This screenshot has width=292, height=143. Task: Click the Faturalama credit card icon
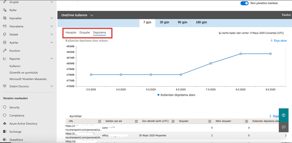click(x=5, y=26)
